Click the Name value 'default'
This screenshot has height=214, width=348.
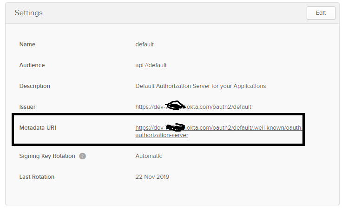(x=144, y=44)
